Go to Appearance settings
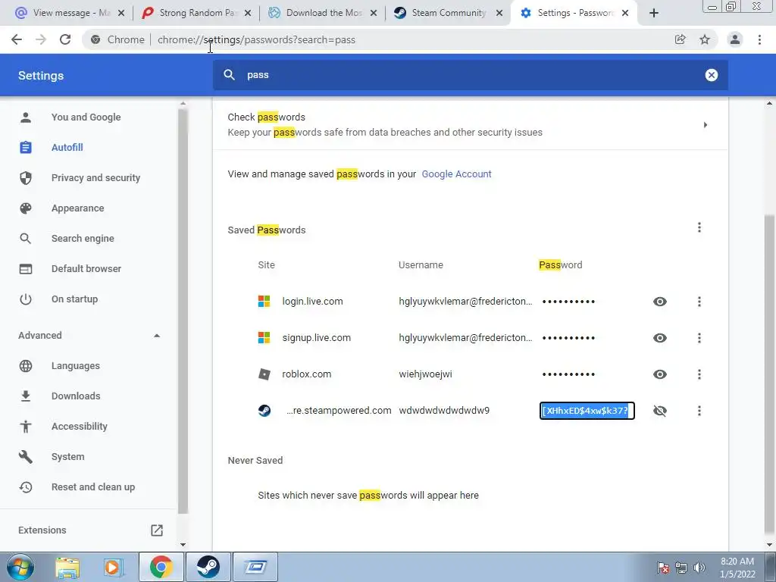Image resolution: width=776 pixels, height=582 pixels. [x=78, y=208]
